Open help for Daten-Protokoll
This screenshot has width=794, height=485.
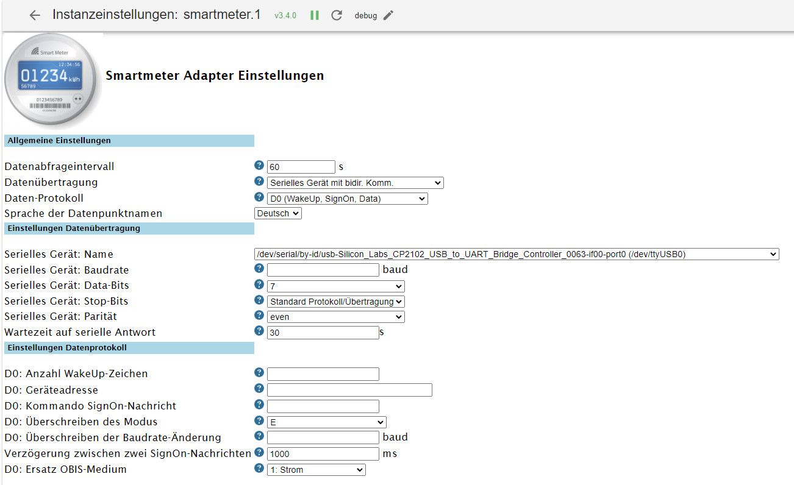click(x=259, y=197)
